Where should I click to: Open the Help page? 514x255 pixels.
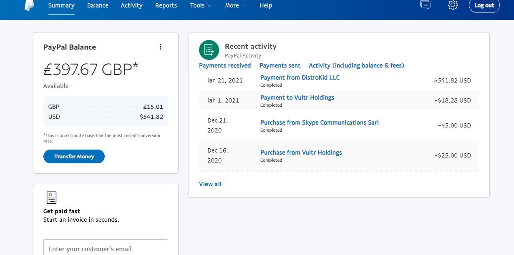pyautogui.click(x=266, y=5)
